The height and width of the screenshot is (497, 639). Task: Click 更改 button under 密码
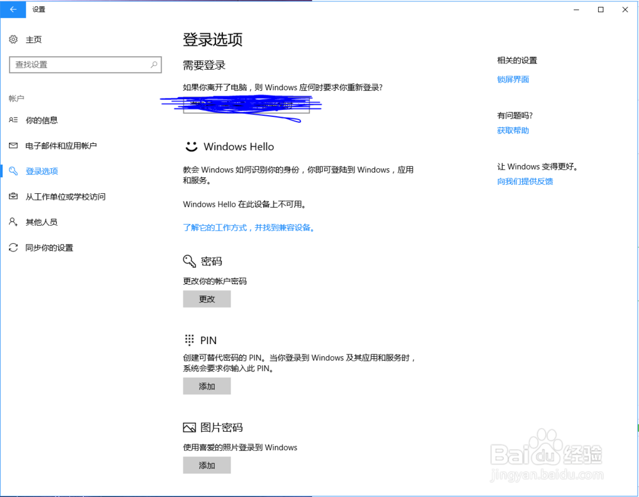[x=206, y=299]
